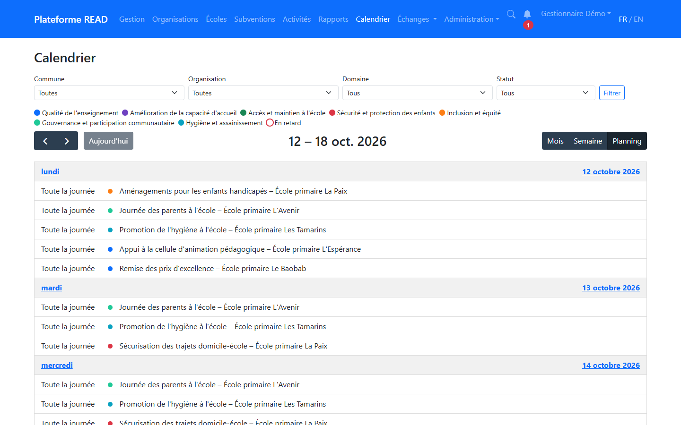Screen dimensions: 681x425
Task: Select the Planning view
Action: point(627,141)
